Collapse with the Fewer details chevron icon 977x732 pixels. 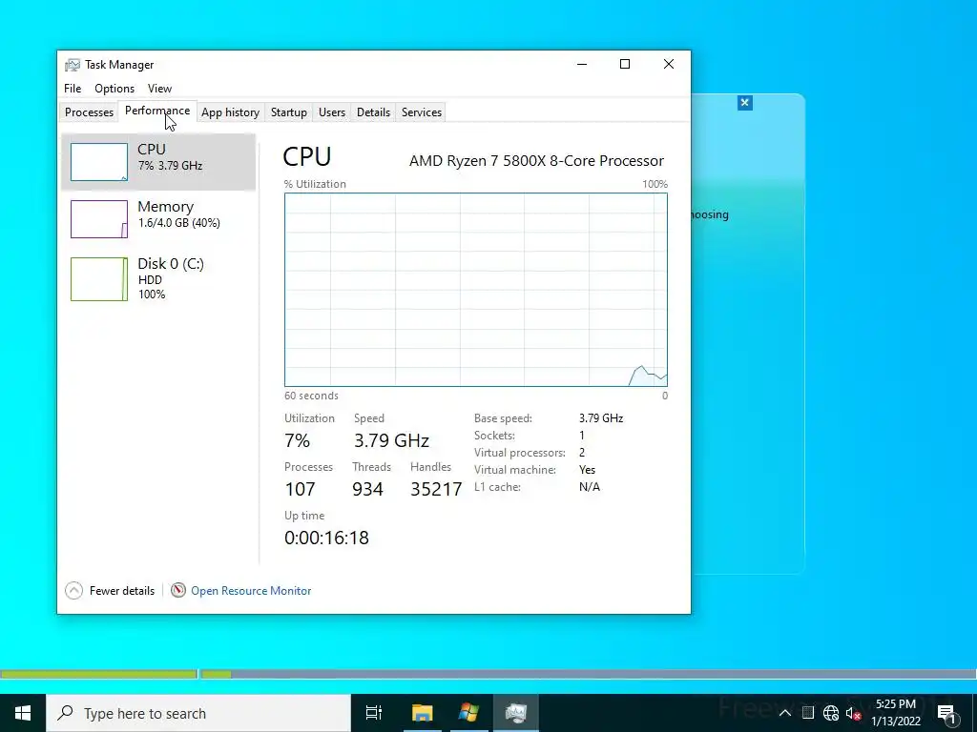point(73,590)
